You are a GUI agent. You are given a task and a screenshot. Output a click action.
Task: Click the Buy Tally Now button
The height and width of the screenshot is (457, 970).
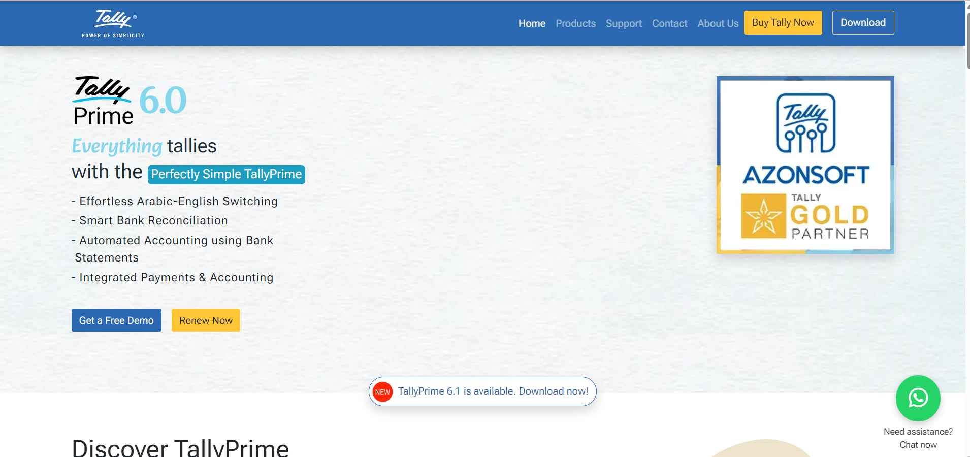pyautogui.click(x=782, y=22)
